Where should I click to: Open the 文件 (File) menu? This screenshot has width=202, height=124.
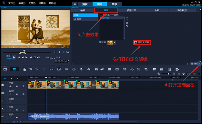coord(11,3)
